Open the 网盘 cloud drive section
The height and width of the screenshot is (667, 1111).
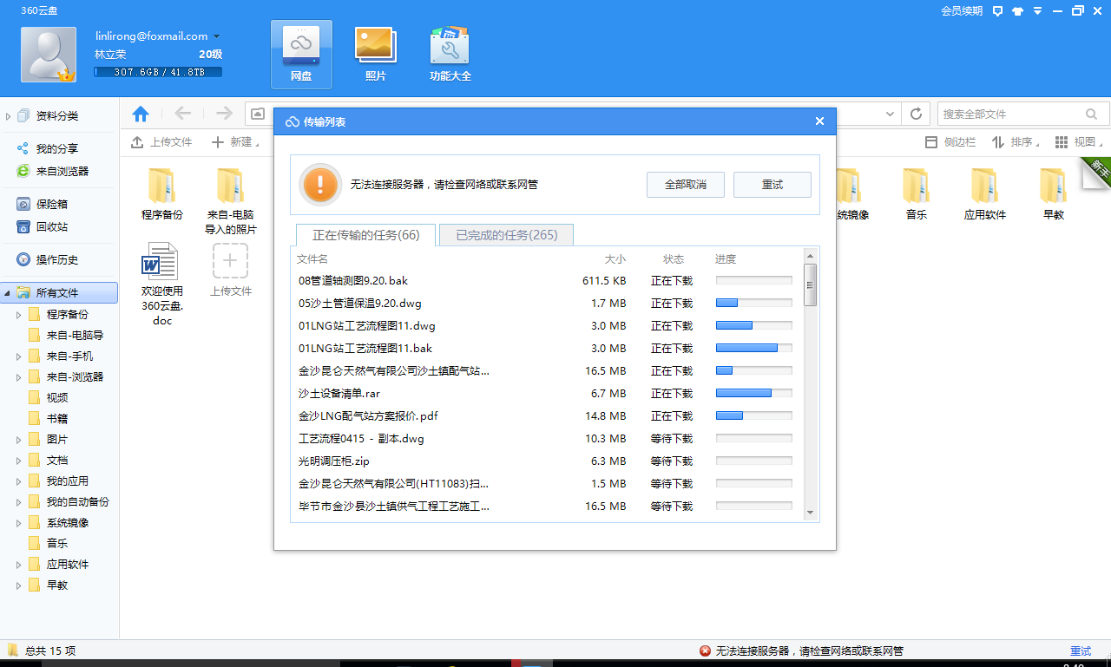(301, 55)
